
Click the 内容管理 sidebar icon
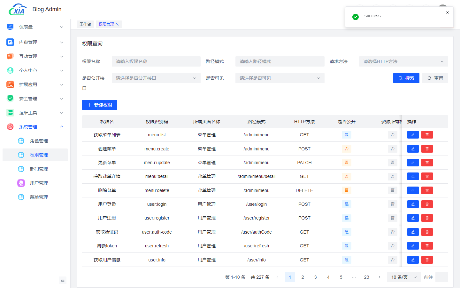coord(10,42)
